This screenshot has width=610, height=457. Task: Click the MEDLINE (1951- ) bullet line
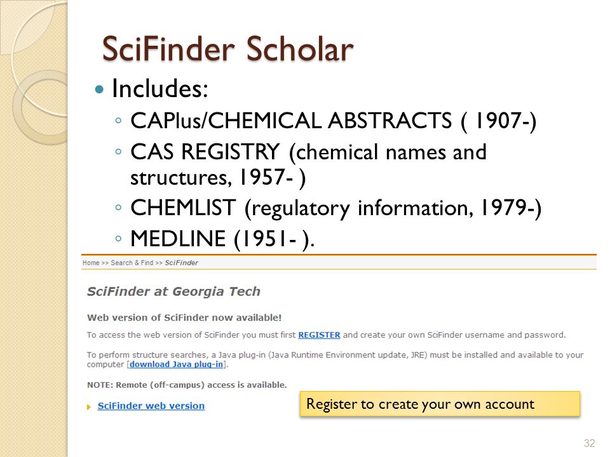pyautogui.click(x=222, y=238)
